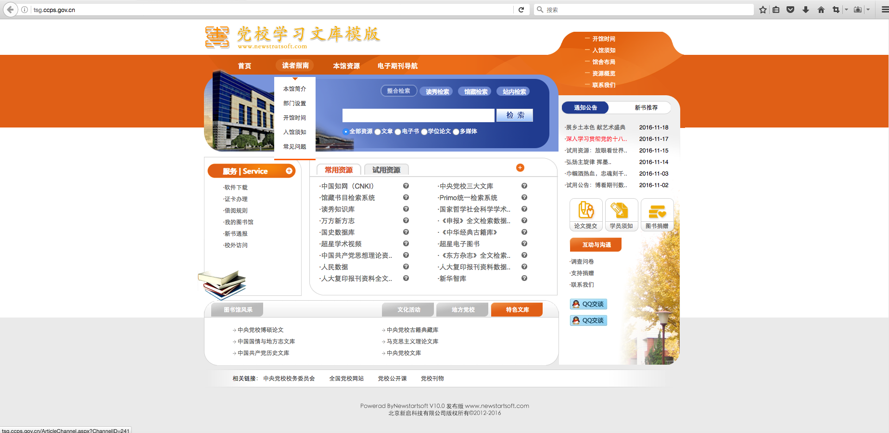
Task: Open the 本馆资源 navigation menu
Action: pyautogui.click(x=346, y=66)
